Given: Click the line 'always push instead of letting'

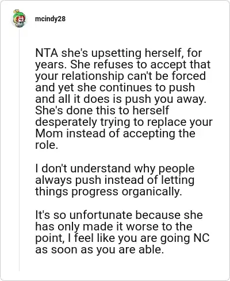Looking at the screenshot, I should click(115, 180).
